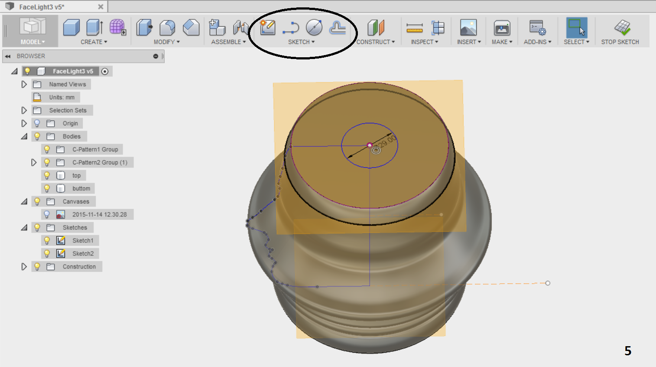Open the SKETCH menu
The width and height of the screenshot is (656, 367).
pyautogui.click(x=301, y=42)
